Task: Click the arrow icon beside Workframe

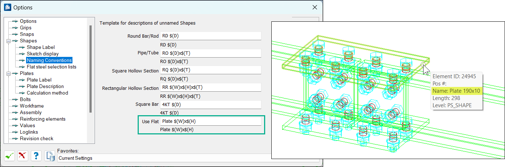Action: tap(15, 106)
